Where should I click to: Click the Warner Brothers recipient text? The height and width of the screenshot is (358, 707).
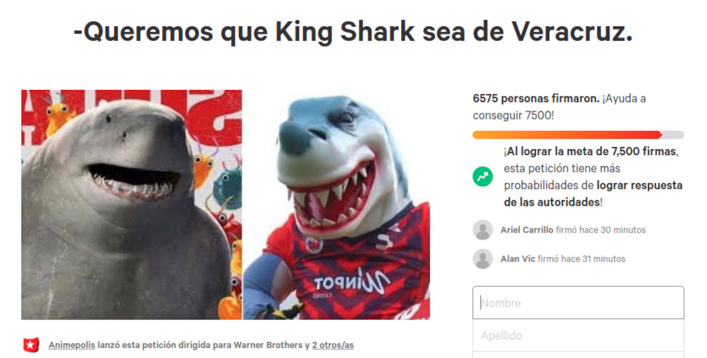[269, 345]
